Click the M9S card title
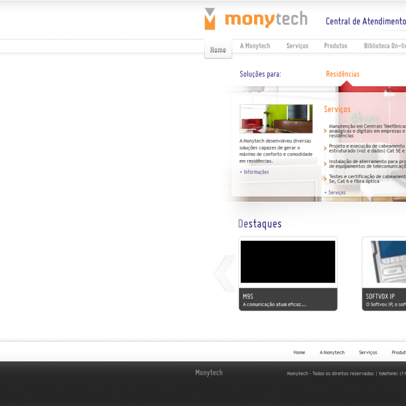The height and width of the screenshot is (406, 406). 248,296
